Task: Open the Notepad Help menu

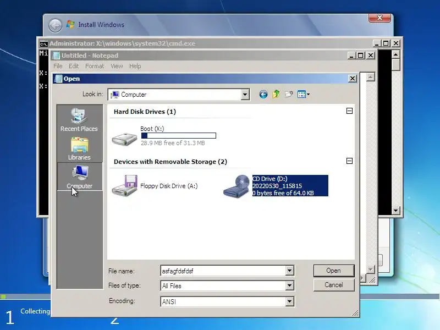Action: [x=135, y=66]
